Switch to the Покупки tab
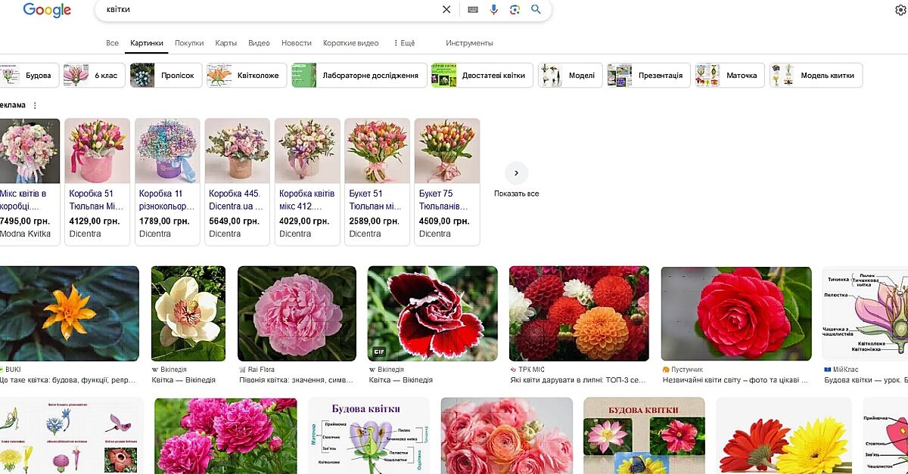 pyautogui.click(x=189, y=43)
